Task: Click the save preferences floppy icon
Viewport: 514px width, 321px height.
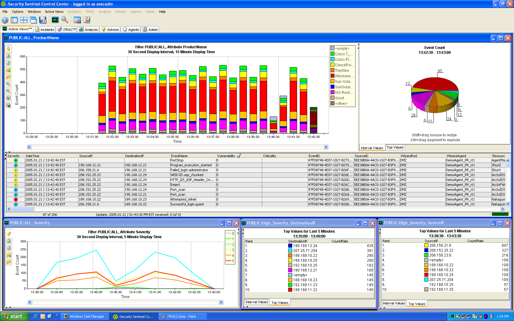Action: click(43, 20)
